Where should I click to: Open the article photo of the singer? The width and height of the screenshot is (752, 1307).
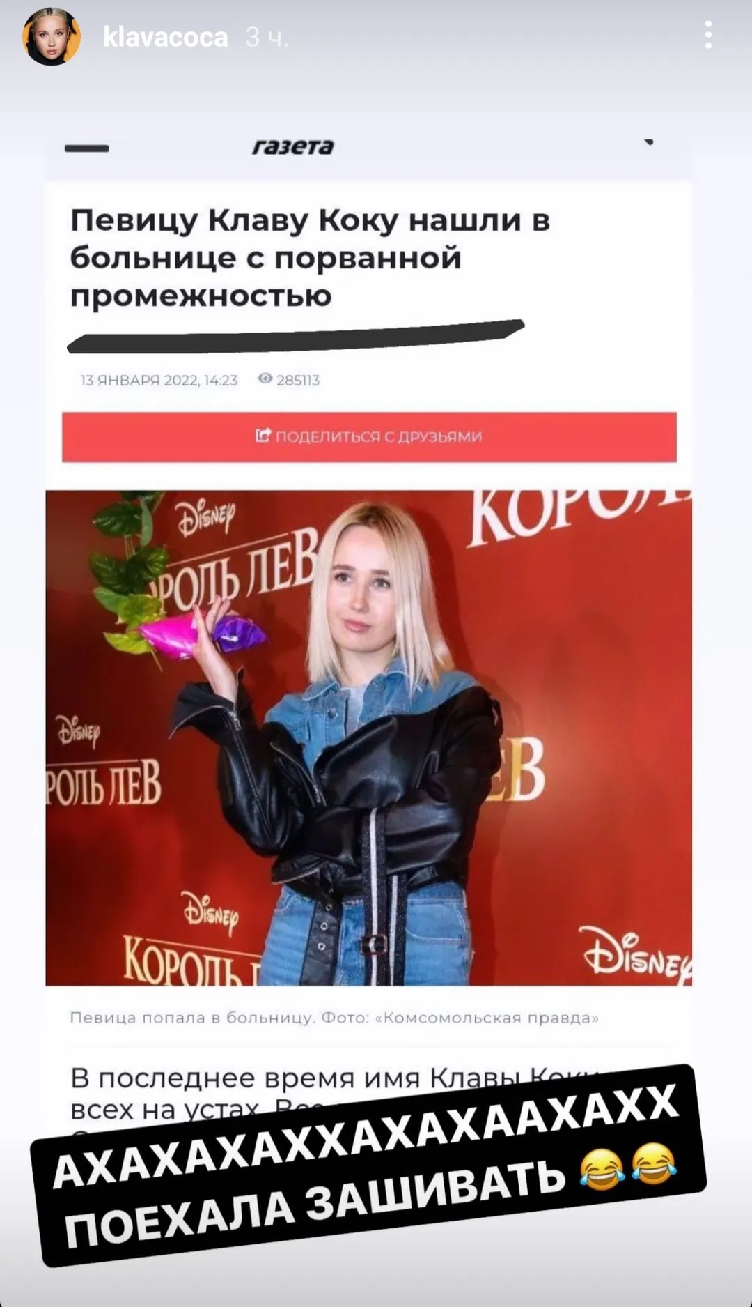[369, 738]
